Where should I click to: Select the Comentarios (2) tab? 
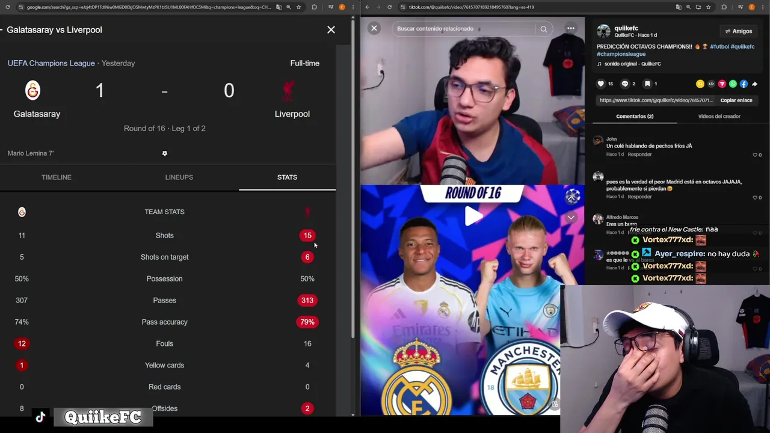(x=635, y=116)
